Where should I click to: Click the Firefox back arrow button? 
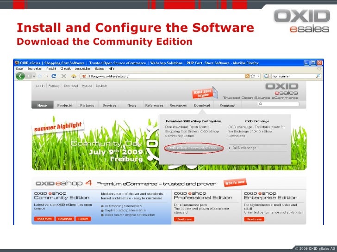20,76
